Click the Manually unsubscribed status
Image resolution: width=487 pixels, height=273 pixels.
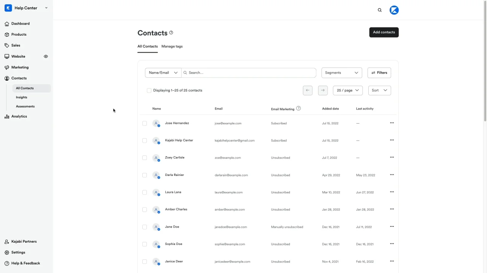click(287, 227)
